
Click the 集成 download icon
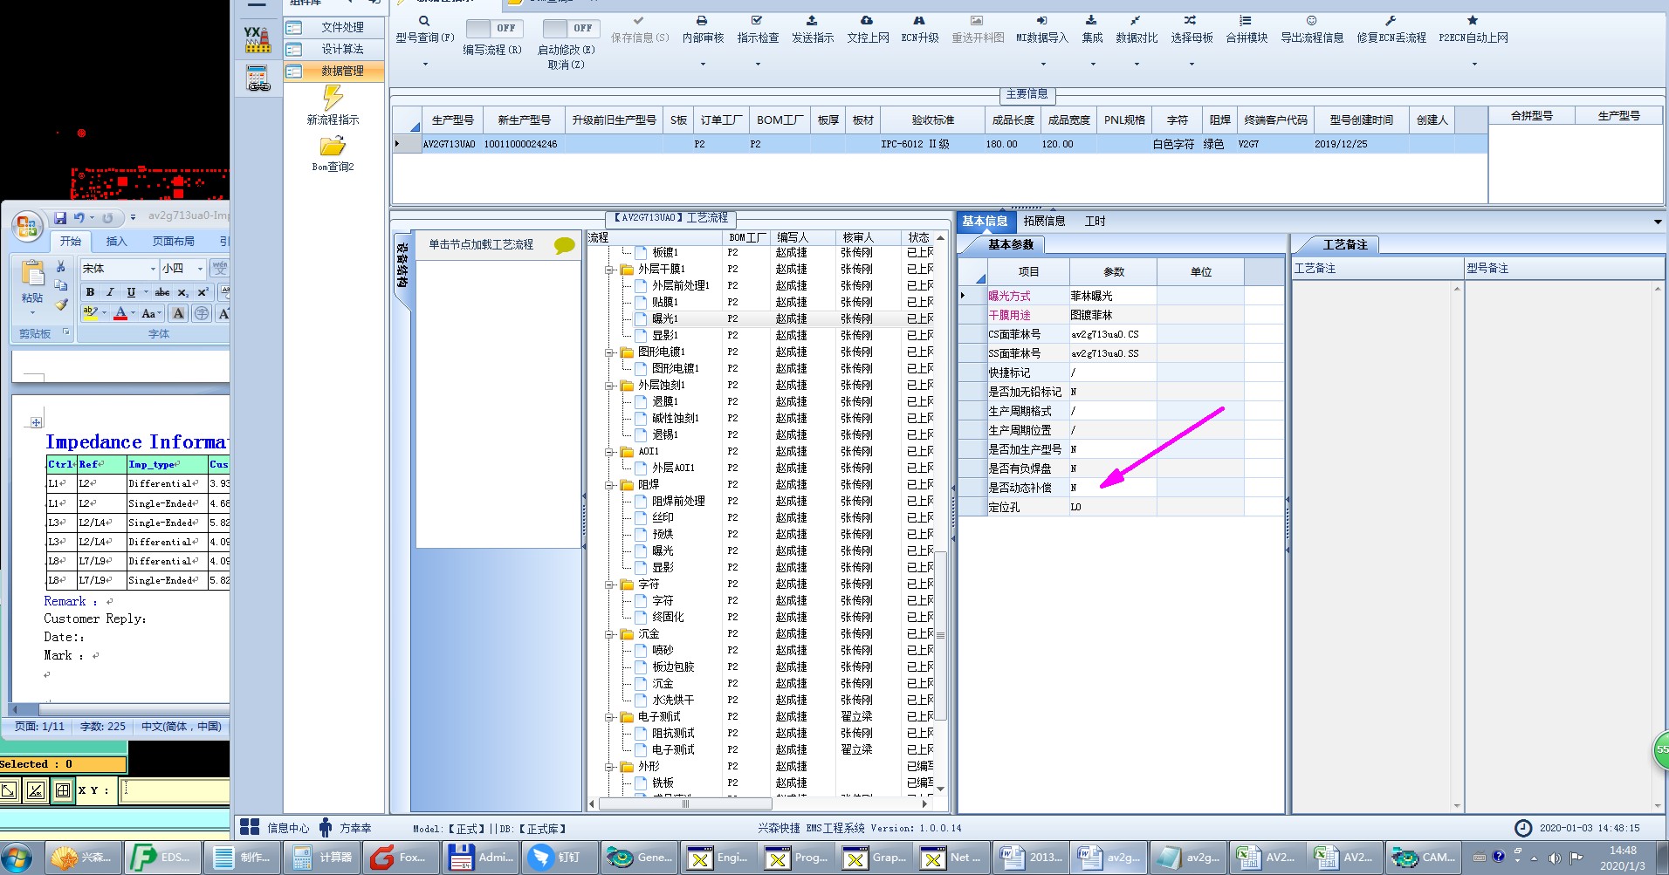click(1091, 20)
